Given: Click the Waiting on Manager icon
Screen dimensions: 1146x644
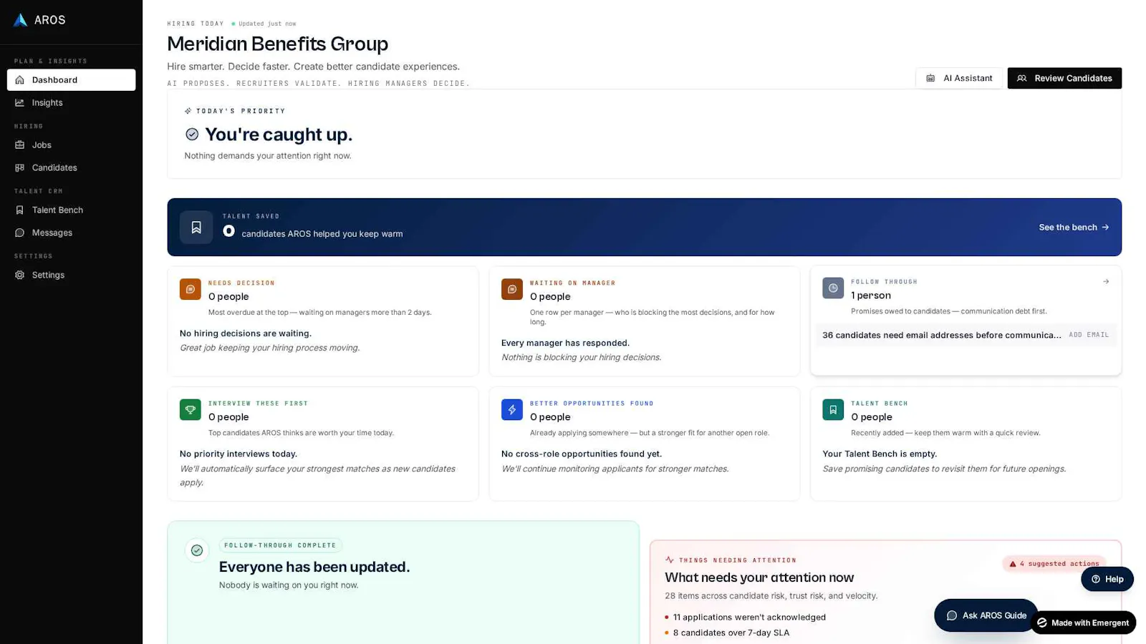Looking at the screenshot, I should coord(512,289).
